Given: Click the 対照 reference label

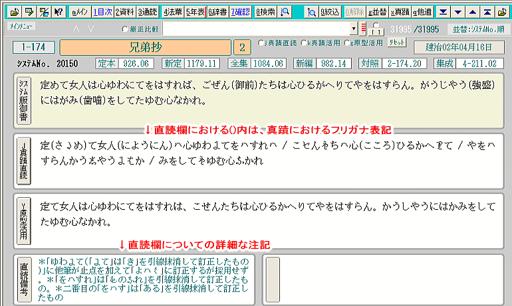Looking at the screenshot, I should (x=370, y=63).
